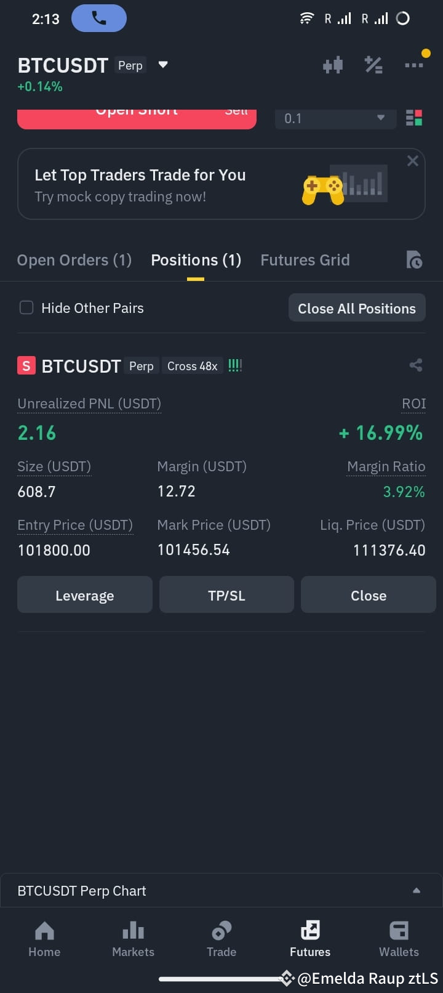This screenshot has width=443, height=993.
Task: Open the 0.1 order book depth dropdown
Action: point(335,118)
